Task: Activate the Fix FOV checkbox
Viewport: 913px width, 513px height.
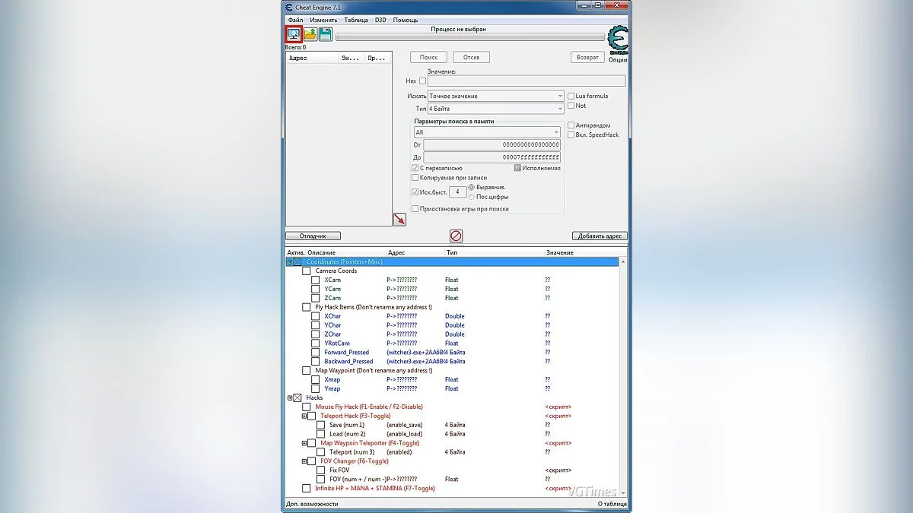Action: [x=320, y=470]
